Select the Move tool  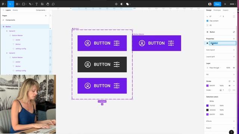(10, 4)
